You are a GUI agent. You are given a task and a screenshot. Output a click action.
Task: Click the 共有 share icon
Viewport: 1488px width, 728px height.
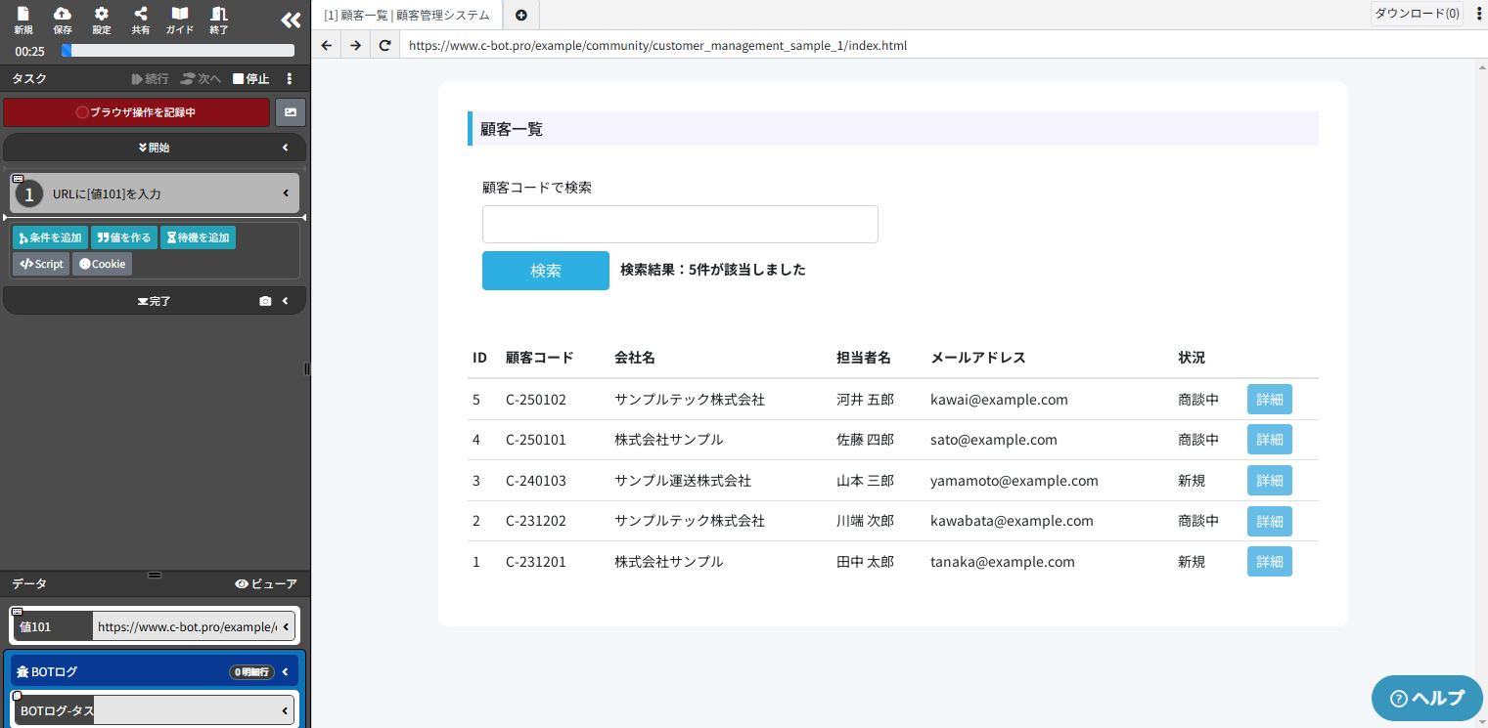(x=141, y=20)
